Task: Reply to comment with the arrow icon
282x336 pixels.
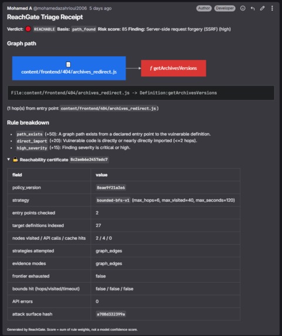Action: [253, 8]
